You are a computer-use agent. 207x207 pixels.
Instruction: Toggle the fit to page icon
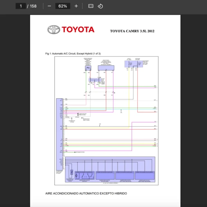click(x=91, y=6)
